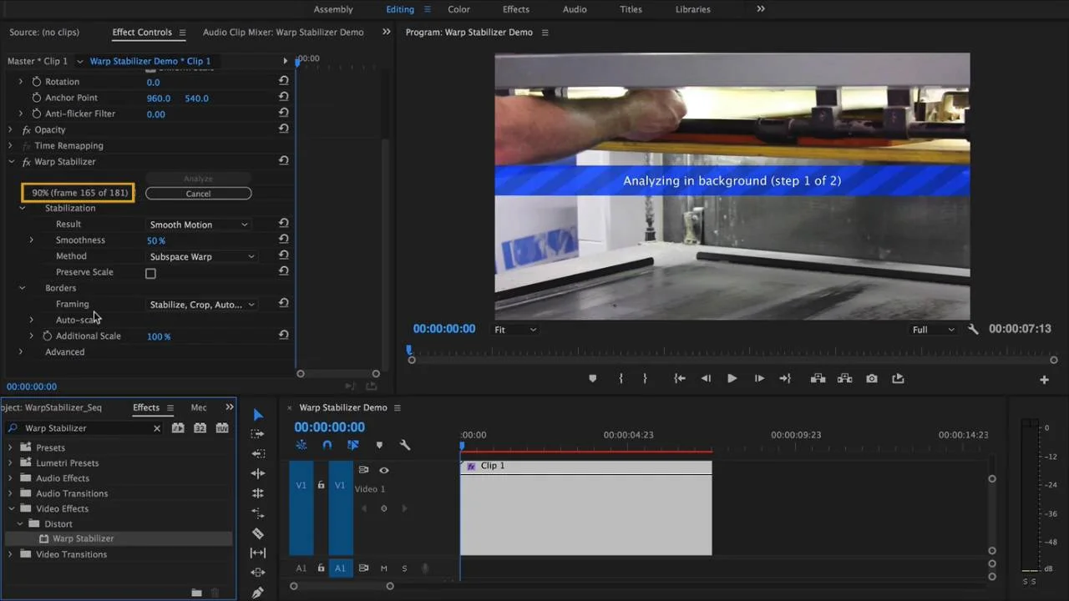The width and height of the screenshot is (1069, 601).
Task: Open the Full playback resolution dropdown
Action: (x=933, y=330)
